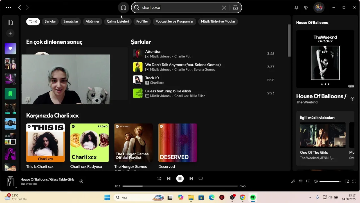360x203 pixels.
Task: Select the Tümü filter chip
Action: tap(33, 21)
